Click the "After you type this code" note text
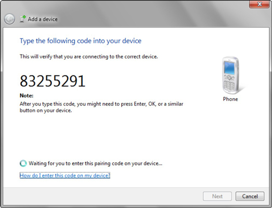 click(101, 107)
